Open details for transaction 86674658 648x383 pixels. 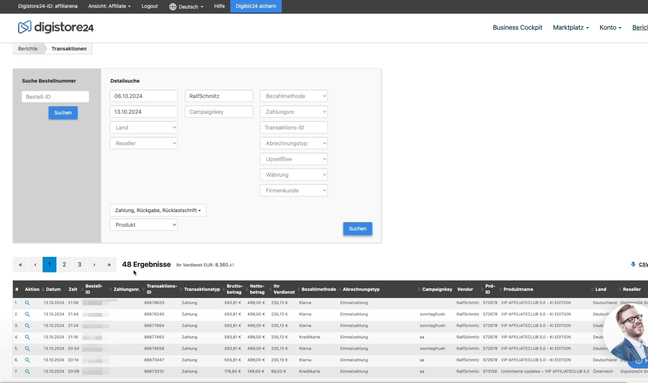point(27,349)
